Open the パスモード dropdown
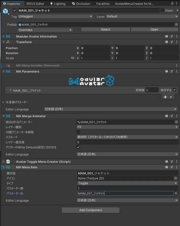Screen dimensions: 180x226 tap(127, 137)
